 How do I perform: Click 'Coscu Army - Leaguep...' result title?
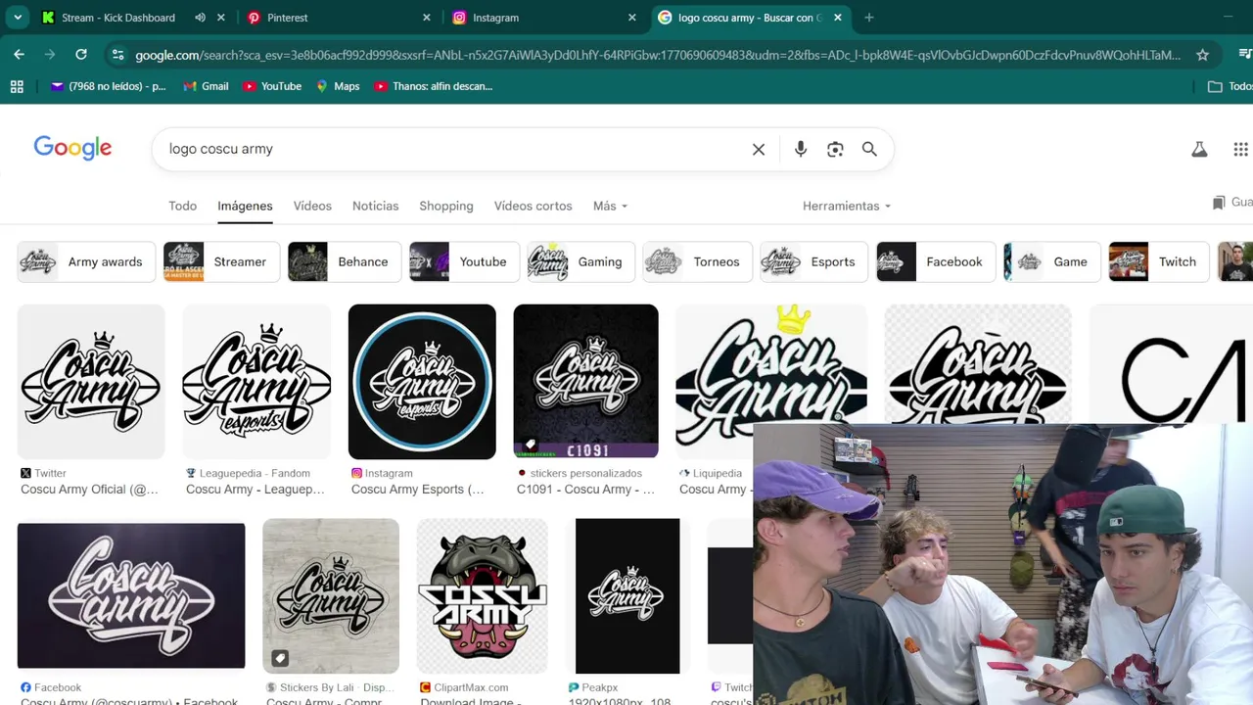tap(255, 490)
